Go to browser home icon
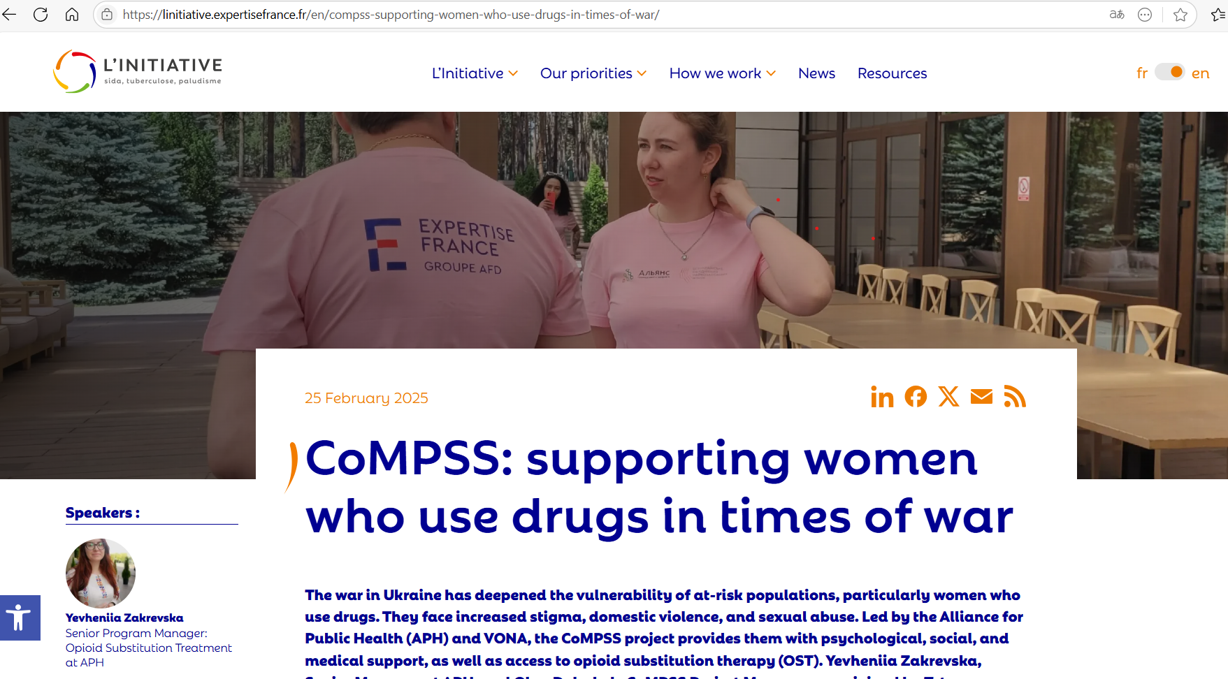Viewport: 1228px width, 679px height. [x=72, y=15]
